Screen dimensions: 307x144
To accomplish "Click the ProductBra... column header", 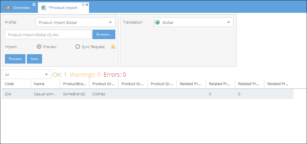I will click(75, 84).
